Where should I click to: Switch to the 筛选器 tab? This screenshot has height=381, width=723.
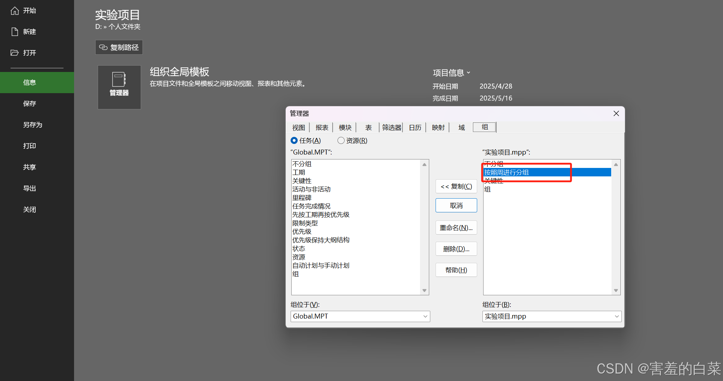(x=391, y=127)
